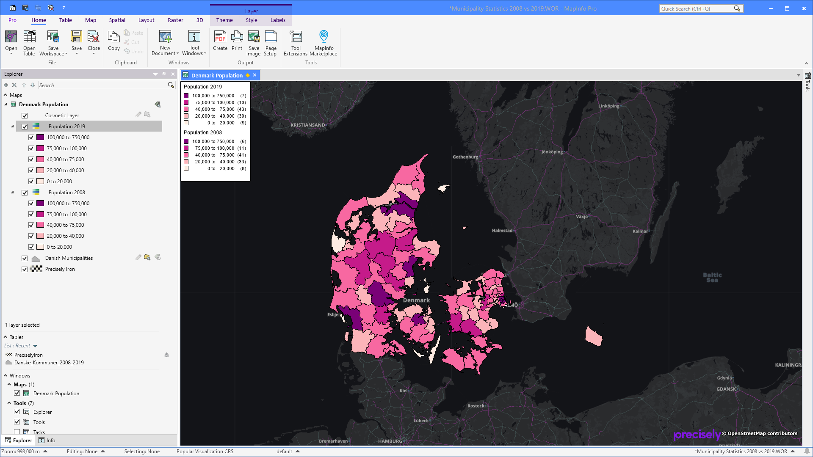Click the dark purple swatch for 100,000 to 750,000
This screenshot has height=457, width=813.
[x=40, y=137]
